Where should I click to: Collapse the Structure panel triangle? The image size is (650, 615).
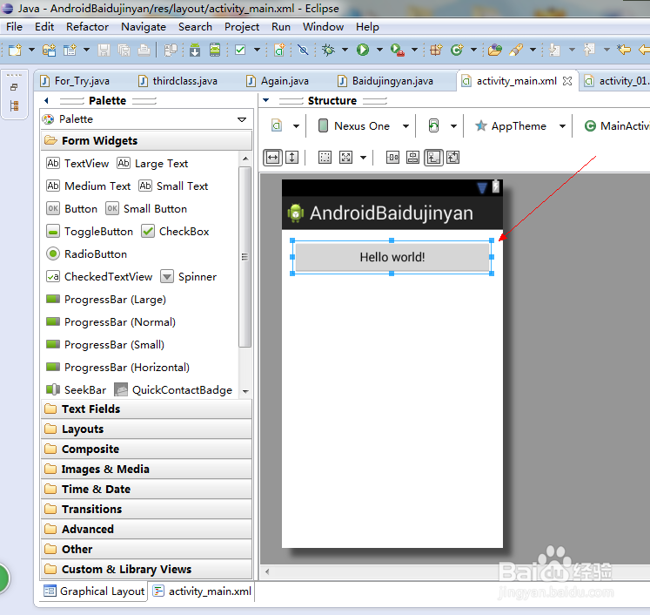point(266,100)
